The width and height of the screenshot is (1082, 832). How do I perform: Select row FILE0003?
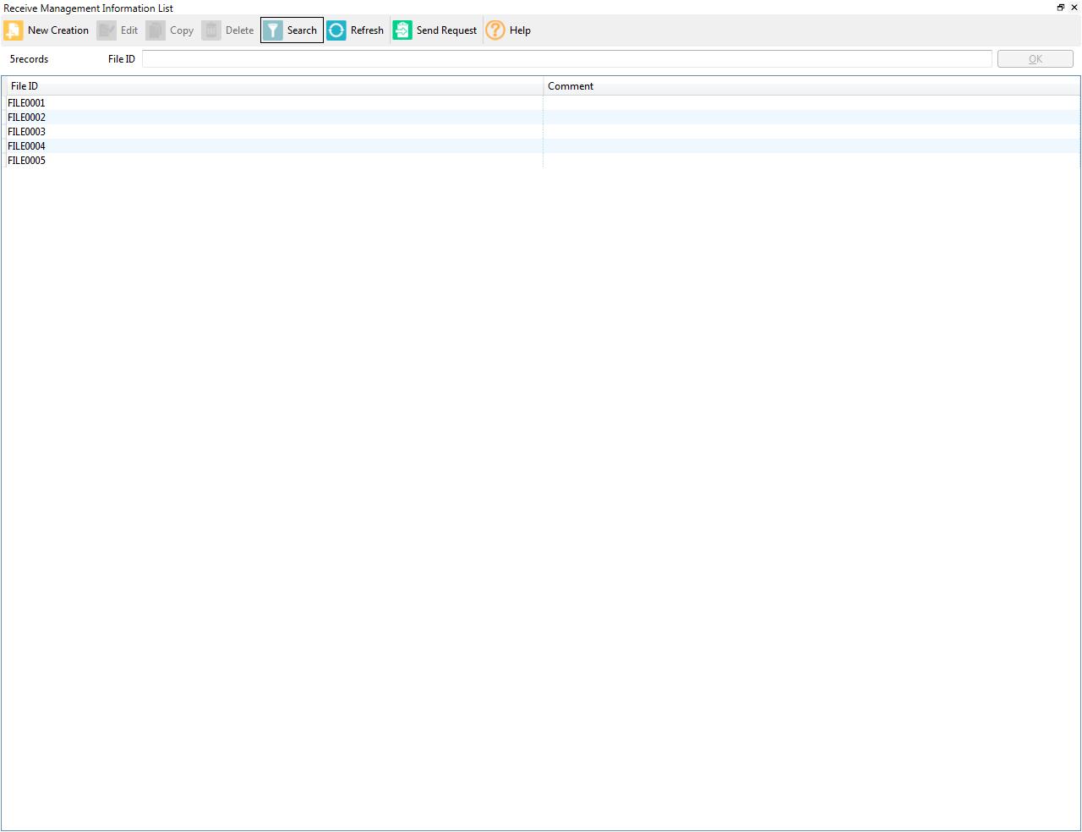point(541,132)
